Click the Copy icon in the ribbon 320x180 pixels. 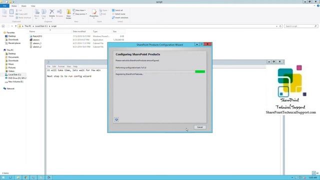tap(4, 13)
